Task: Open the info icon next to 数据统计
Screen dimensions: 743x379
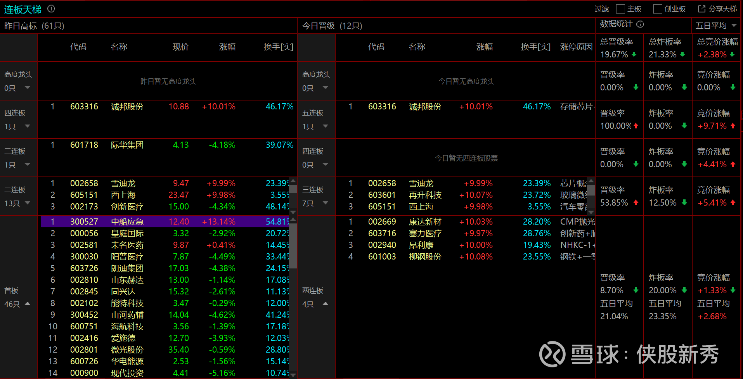Action: (640, 24)
